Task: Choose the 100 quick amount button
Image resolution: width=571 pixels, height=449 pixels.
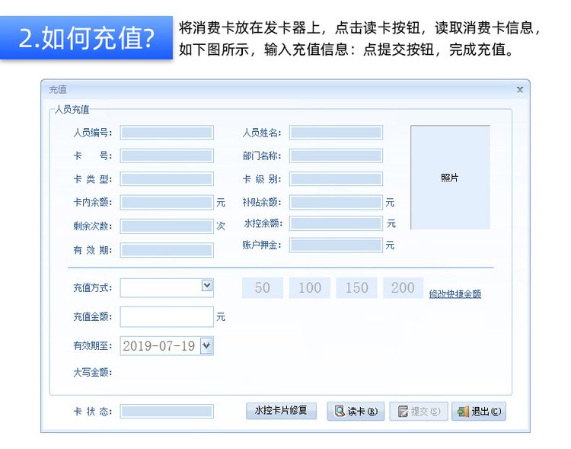Action: coord(310,287)
